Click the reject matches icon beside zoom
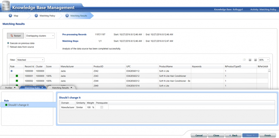 [x=244, y=60]
